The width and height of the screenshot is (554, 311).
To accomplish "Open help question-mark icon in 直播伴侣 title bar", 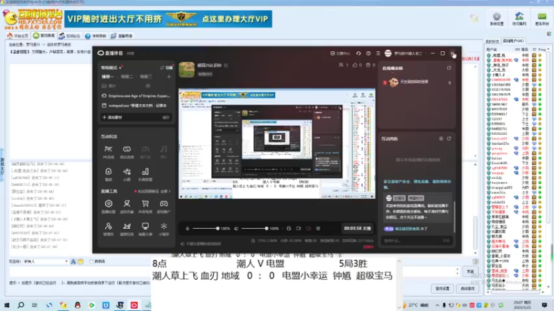I will (x=368, y=53).
